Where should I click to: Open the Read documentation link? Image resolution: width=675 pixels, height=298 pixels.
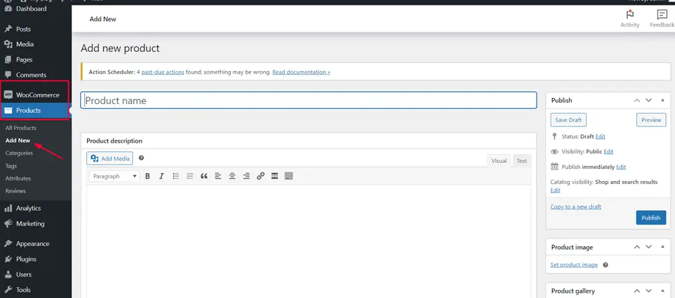pyautogui.click(x=301, y=72)
